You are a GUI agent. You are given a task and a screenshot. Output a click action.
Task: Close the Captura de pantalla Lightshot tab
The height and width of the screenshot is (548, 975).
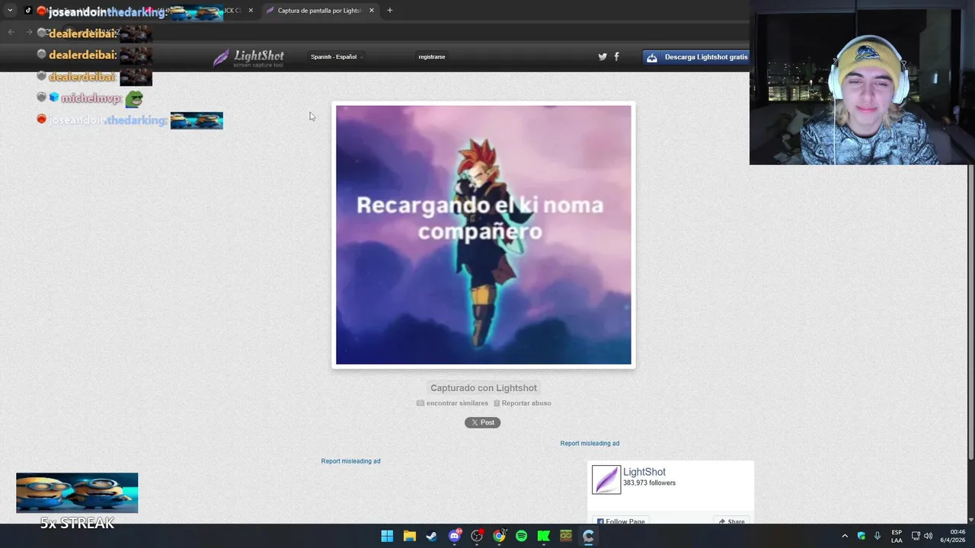[x=372, y=11]
